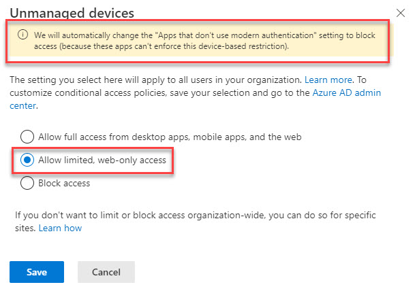Follow the Learn how link for specific sites
The width and height of the screenshot is (415, 289).
pos(60,228)
